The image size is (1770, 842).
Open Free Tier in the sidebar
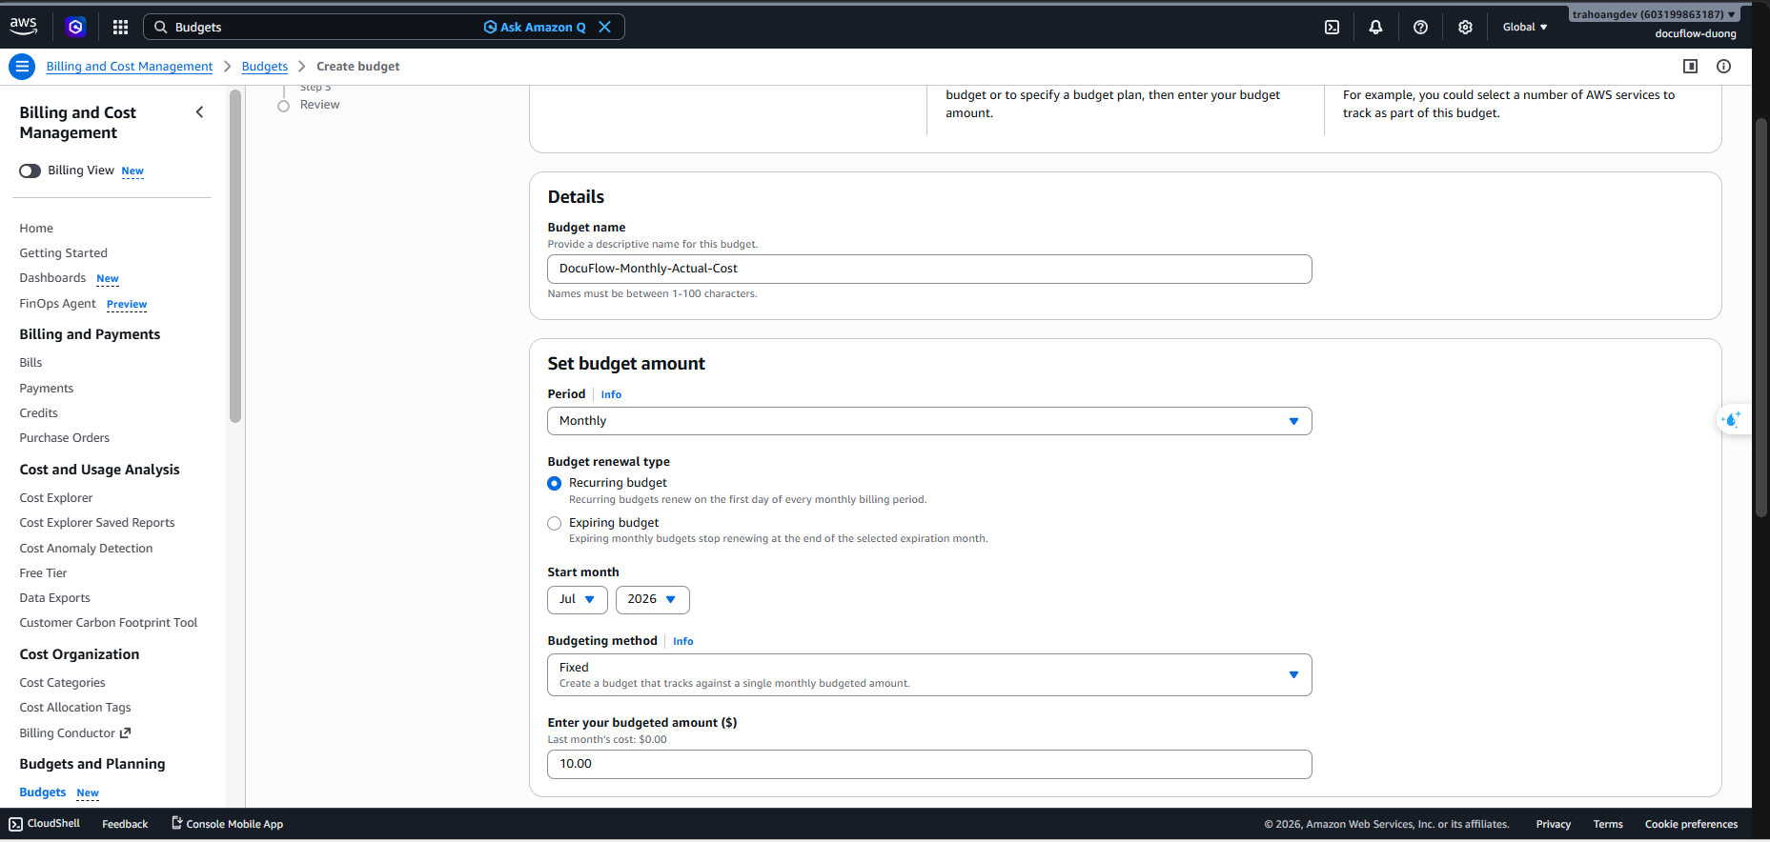(43, 573)
